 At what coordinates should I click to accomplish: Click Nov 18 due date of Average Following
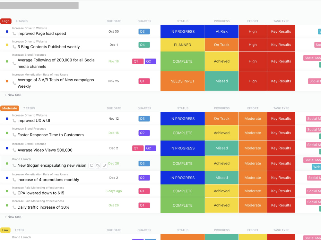point(114,61)
